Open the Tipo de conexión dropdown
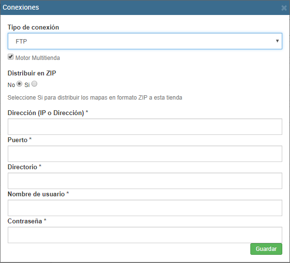The image size is (290, 263). (x=145, y=41)
